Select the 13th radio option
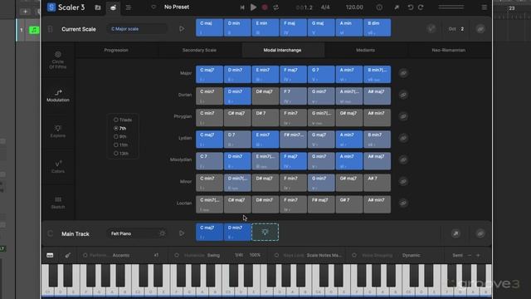The image size is (531, 299). click(116, 154)
